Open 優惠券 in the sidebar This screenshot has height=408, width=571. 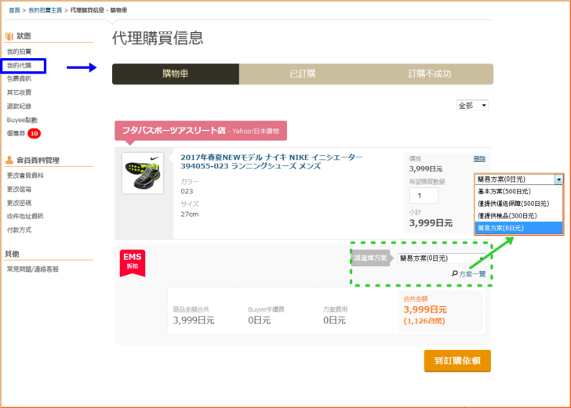pos(16,133)
